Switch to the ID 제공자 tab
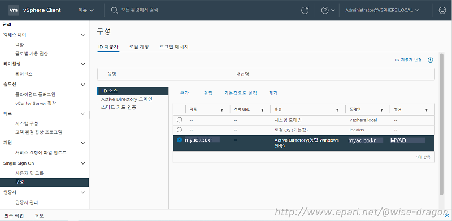This screenshot has height=221, width=452. (108, 47)
